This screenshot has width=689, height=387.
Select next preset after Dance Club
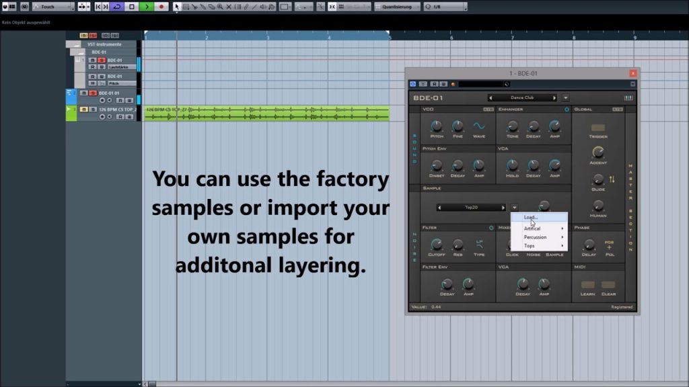pos(554,98)
